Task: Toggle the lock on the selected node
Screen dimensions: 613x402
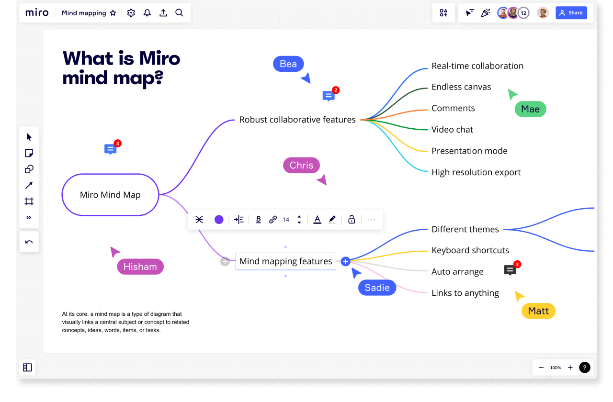Action: tap(351, 219)
